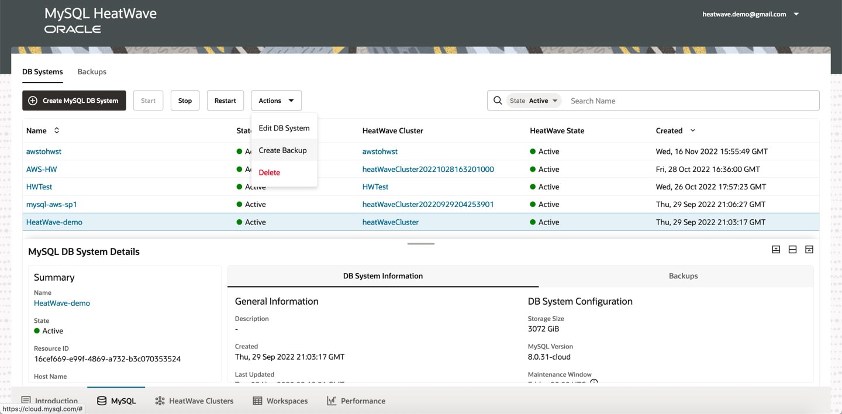Screen dimensions: 842x414
Task: Click the HeatWave Clusters icon in bottom navigation
Action: pos(160,401)
